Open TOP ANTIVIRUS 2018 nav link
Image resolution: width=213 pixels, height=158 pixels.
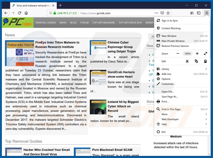(130, 23)
